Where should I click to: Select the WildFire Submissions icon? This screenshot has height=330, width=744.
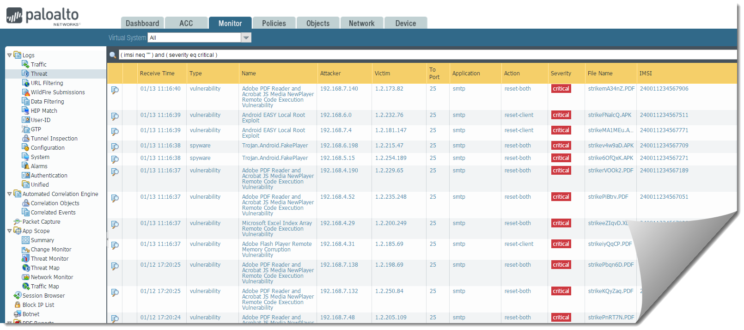[x=26, y=92]
